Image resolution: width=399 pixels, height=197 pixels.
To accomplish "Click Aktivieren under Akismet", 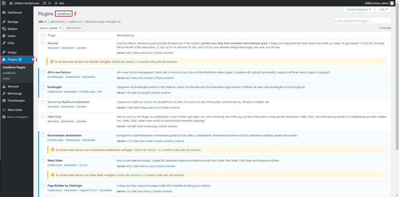I will tap(53, 48).
